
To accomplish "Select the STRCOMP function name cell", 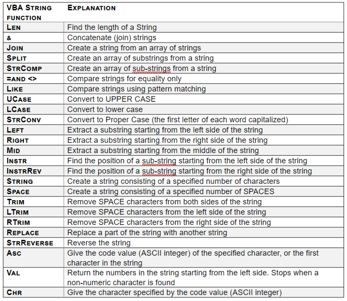I will coord(24,68).
